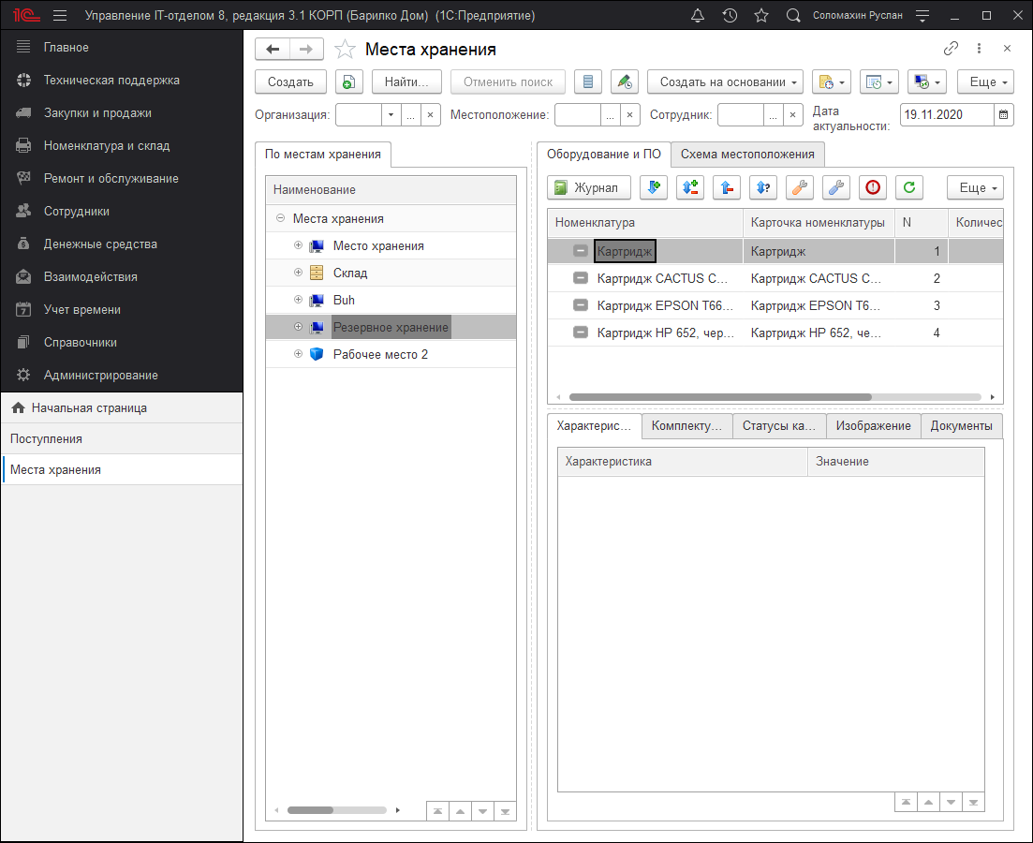Click the Создать button
The image size is (1033, 843).
[290, 81]
